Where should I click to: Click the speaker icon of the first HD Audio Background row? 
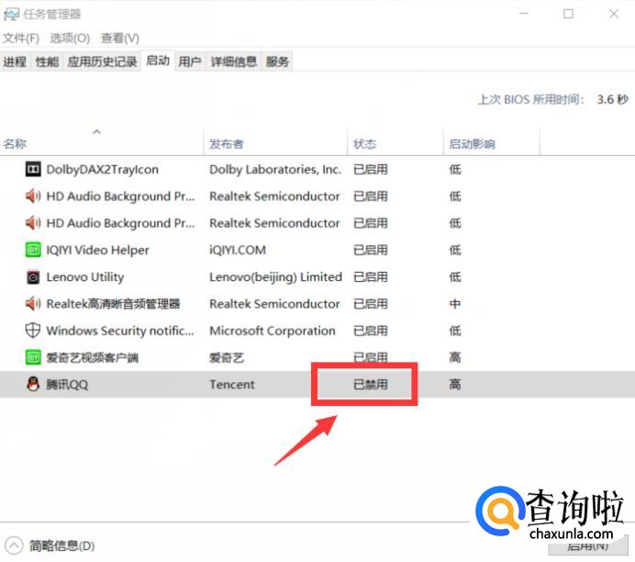pos(33,197)
